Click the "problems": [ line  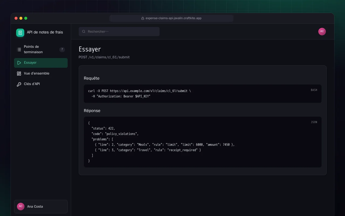(102, 139)
